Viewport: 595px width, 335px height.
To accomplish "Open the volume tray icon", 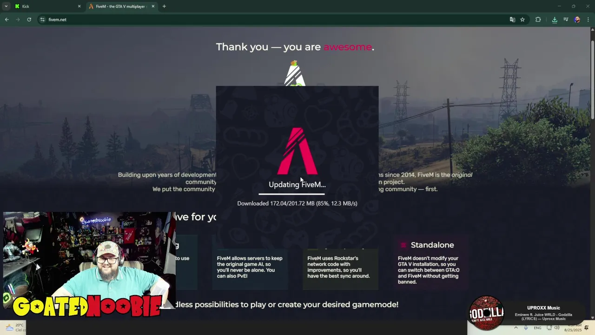I will point(557,328).
